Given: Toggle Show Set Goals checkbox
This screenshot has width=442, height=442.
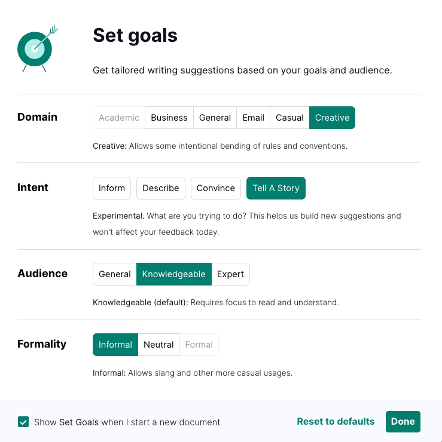Looking at the screenshot, I should pyautogui.click(x=23, y=422).
